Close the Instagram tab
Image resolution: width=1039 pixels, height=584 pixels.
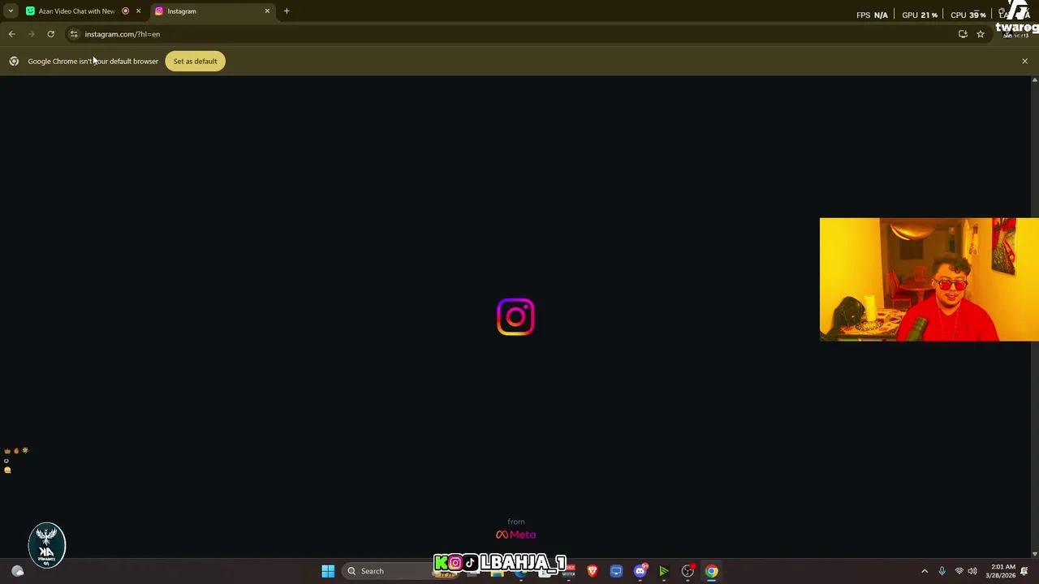point(267,11)
